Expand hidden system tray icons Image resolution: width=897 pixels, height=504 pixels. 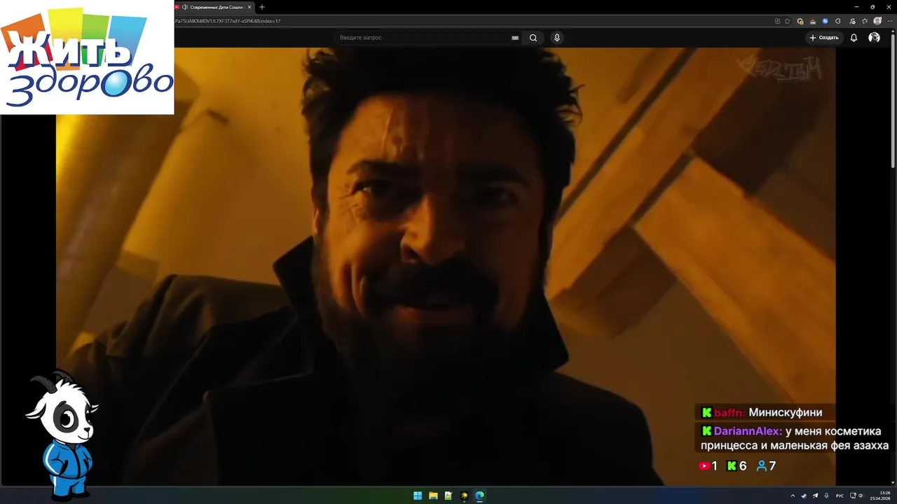point(793,496)
